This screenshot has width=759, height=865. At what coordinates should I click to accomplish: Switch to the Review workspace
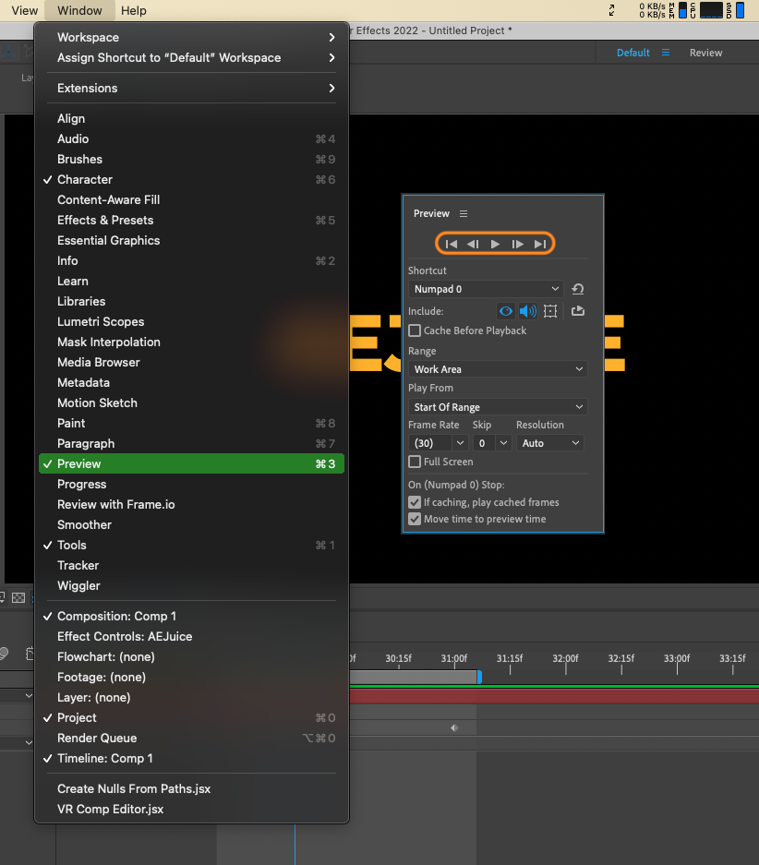(705, 53)
